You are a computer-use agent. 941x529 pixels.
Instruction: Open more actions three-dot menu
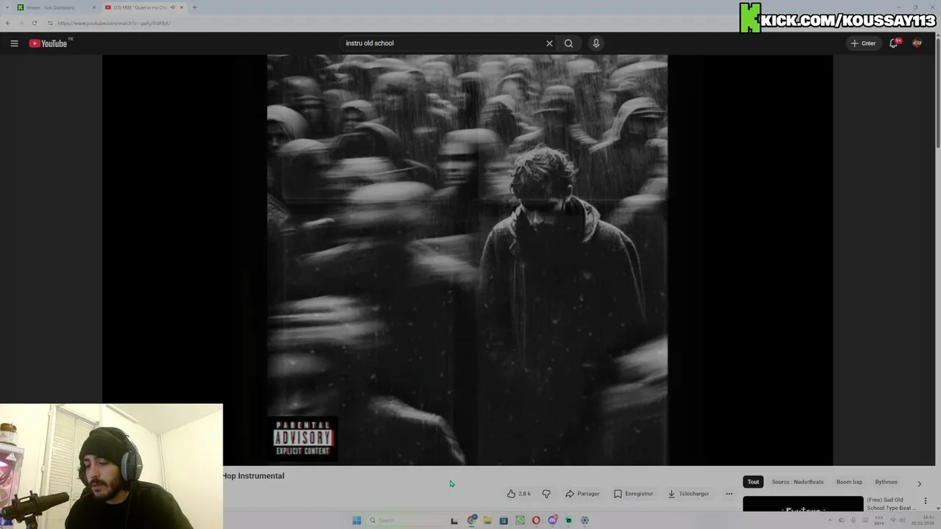coord(729,494)
